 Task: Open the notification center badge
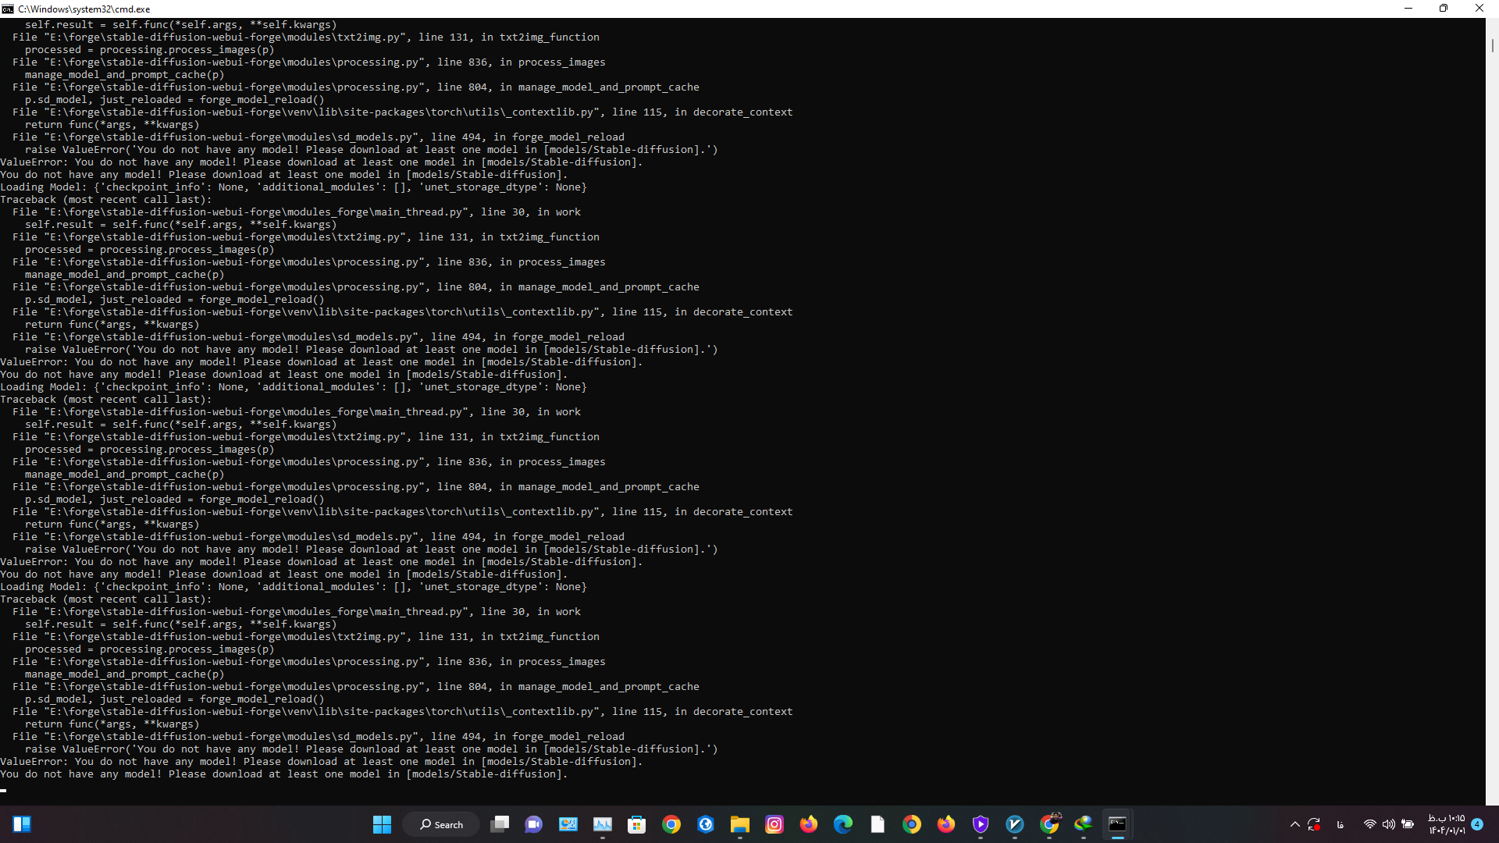coord(1477,824)
